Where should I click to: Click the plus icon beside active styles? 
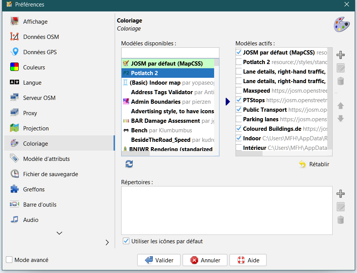[x=341, y=55]
